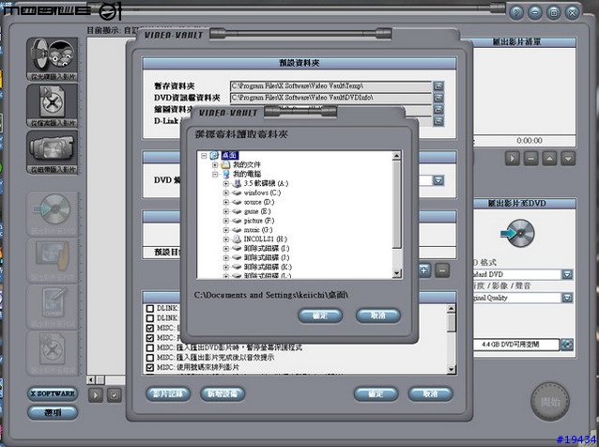
Task: Toggle MISC 使用號碼來排列影片 checkbox
Action: click(150, 367)
